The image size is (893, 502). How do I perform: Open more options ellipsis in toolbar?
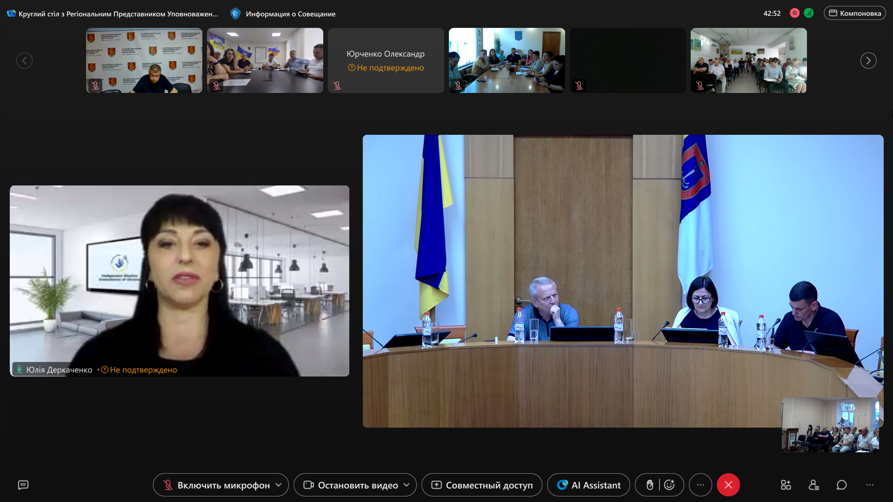coord(700,485)
